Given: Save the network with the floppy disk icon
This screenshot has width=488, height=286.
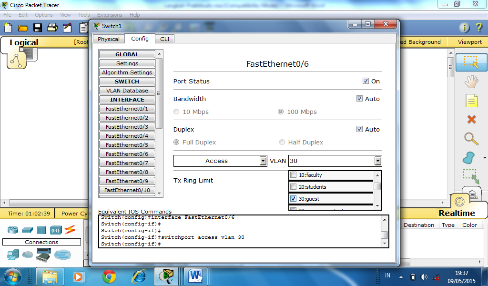Looking at the screenshot, I should tap(38, 28).
